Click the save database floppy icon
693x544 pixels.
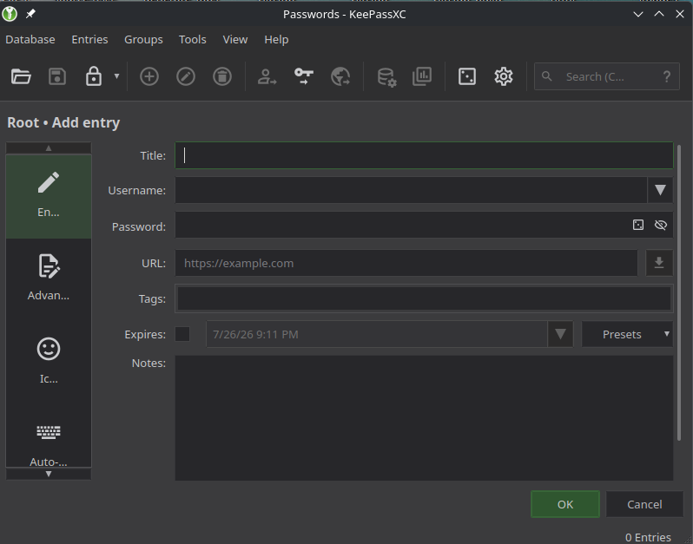pyautogui.click(x=57, y=76)
